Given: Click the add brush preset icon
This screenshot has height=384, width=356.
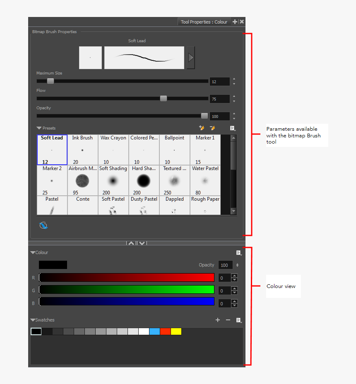Looking at the screenshot, I should pos(202,128).
